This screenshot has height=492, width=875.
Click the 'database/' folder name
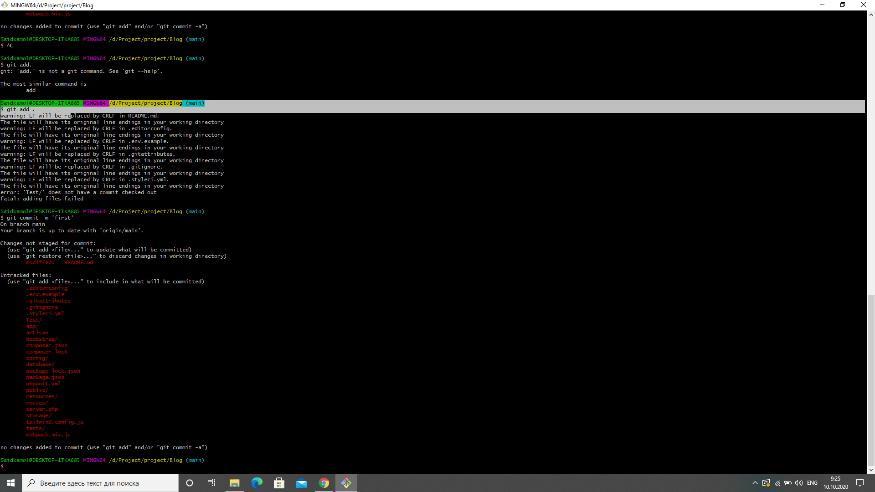coord(40,364)
